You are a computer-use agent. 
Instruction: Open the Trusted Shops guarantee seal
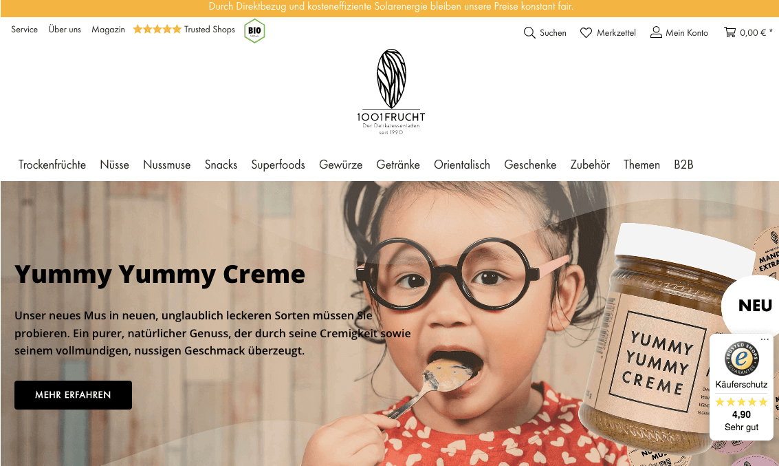[741, 359]
